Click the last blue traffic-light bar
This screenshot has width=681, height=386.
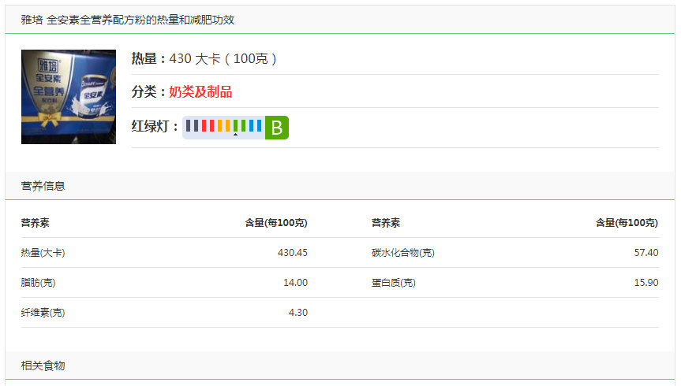259,125
